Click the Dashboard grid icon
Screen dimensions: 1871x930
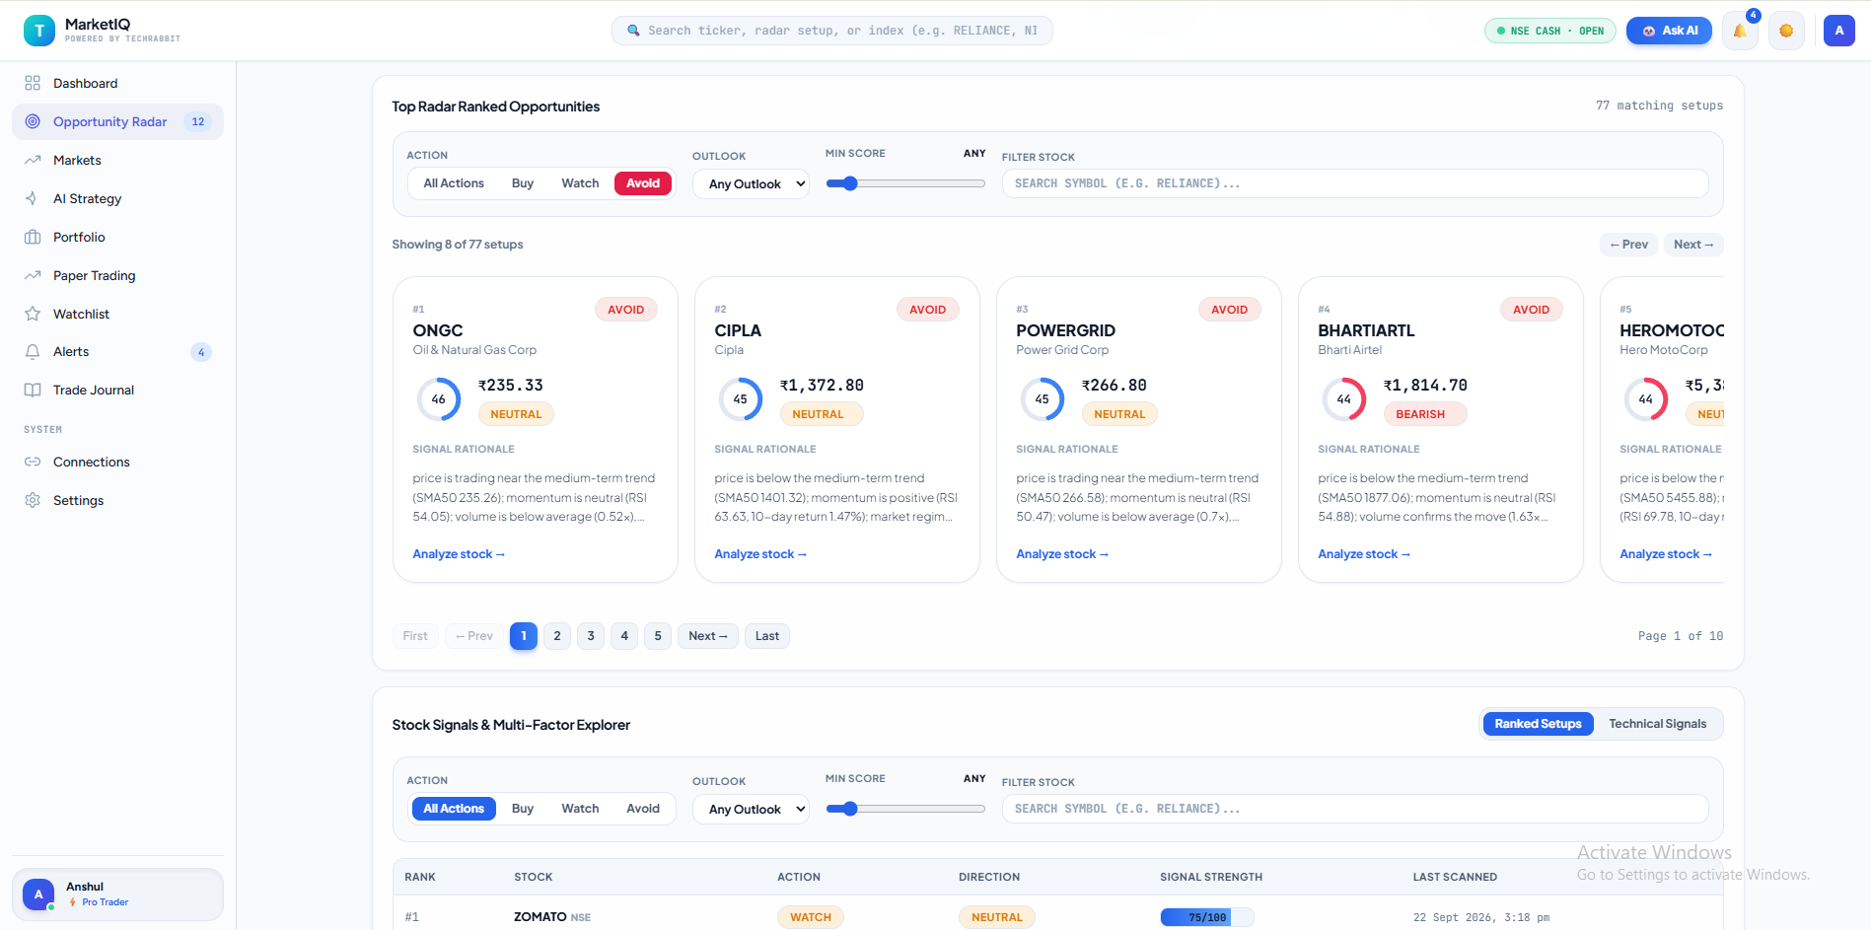pos(33,83)
